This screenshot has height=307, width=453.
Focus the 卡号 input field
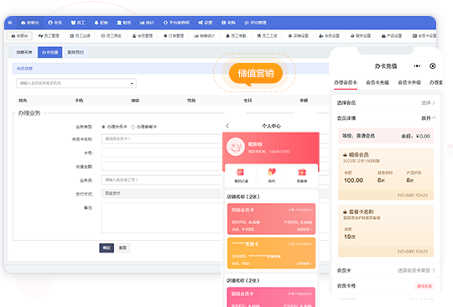click(x=162, y=153)
